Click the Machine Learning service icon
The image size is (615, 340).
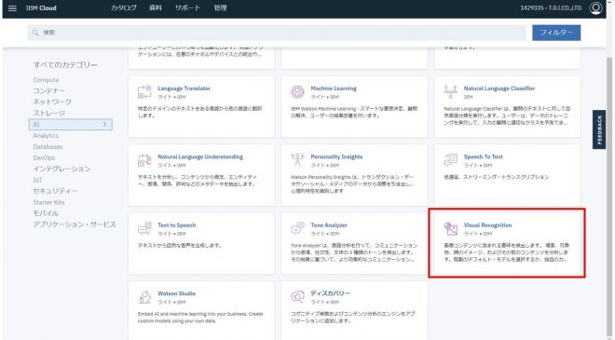297,92
